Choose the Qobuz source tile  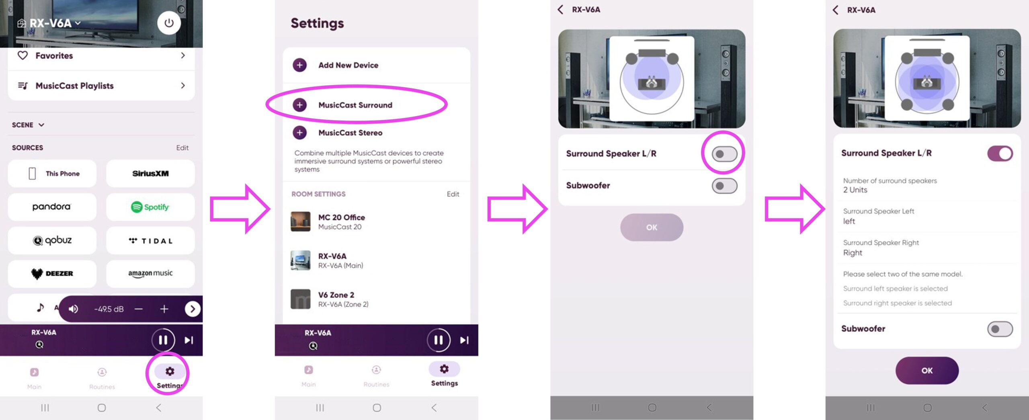52,240
